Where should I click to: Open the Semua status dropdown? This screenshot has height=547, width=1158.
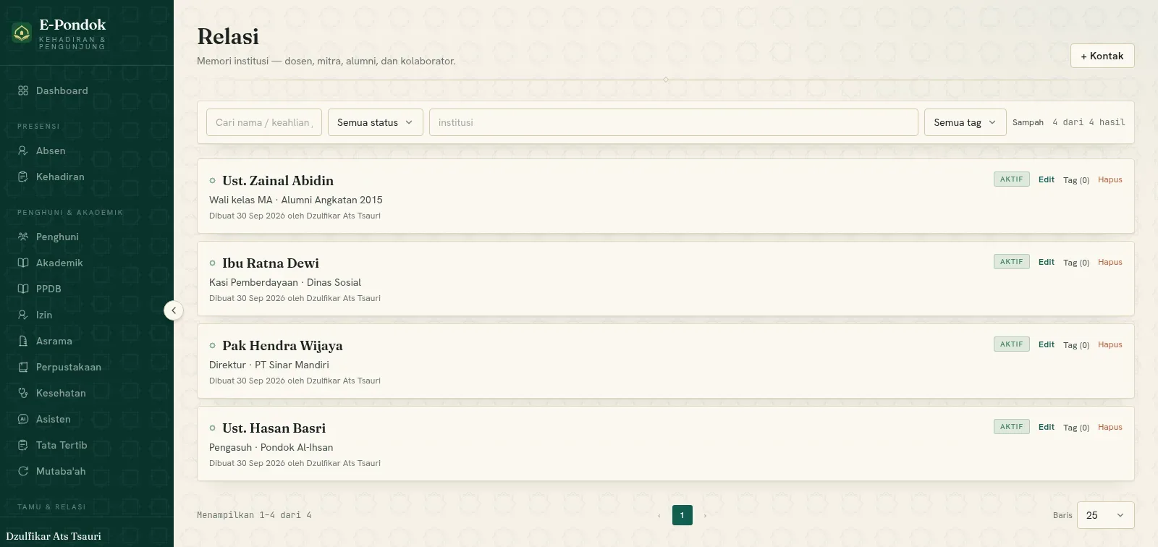pos(375,122)
